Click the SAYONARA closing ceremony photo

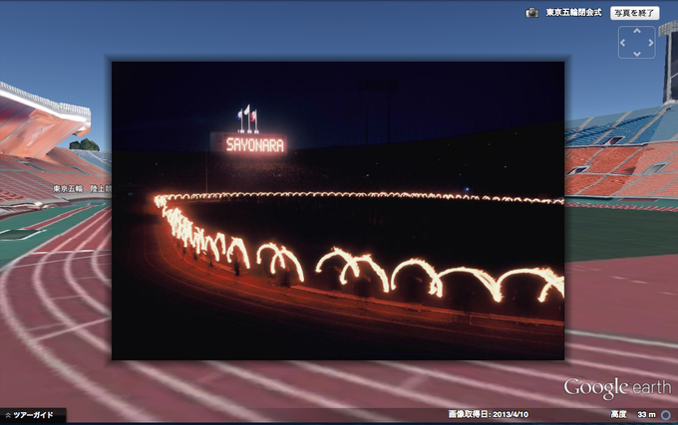[338, 211]
